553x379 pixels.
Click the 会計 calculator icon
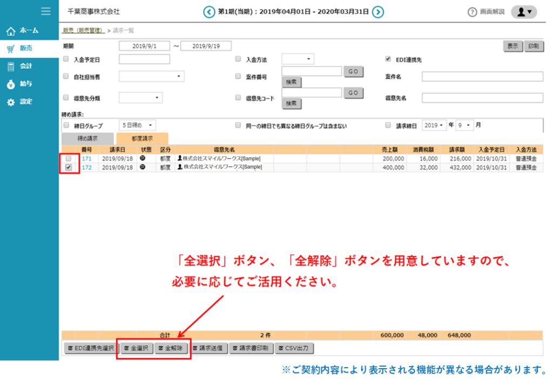[x=11, y=66]
